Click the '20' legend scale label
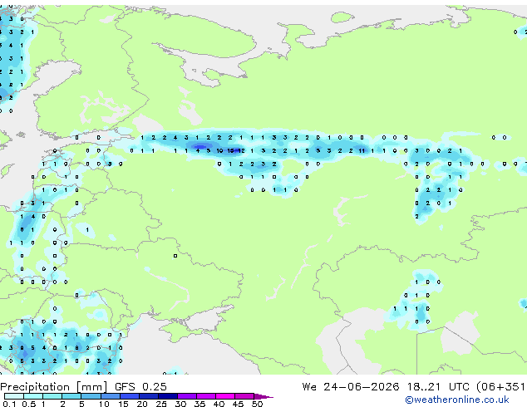The width and height of the screenshot is (527, 407). click(142, 404)
